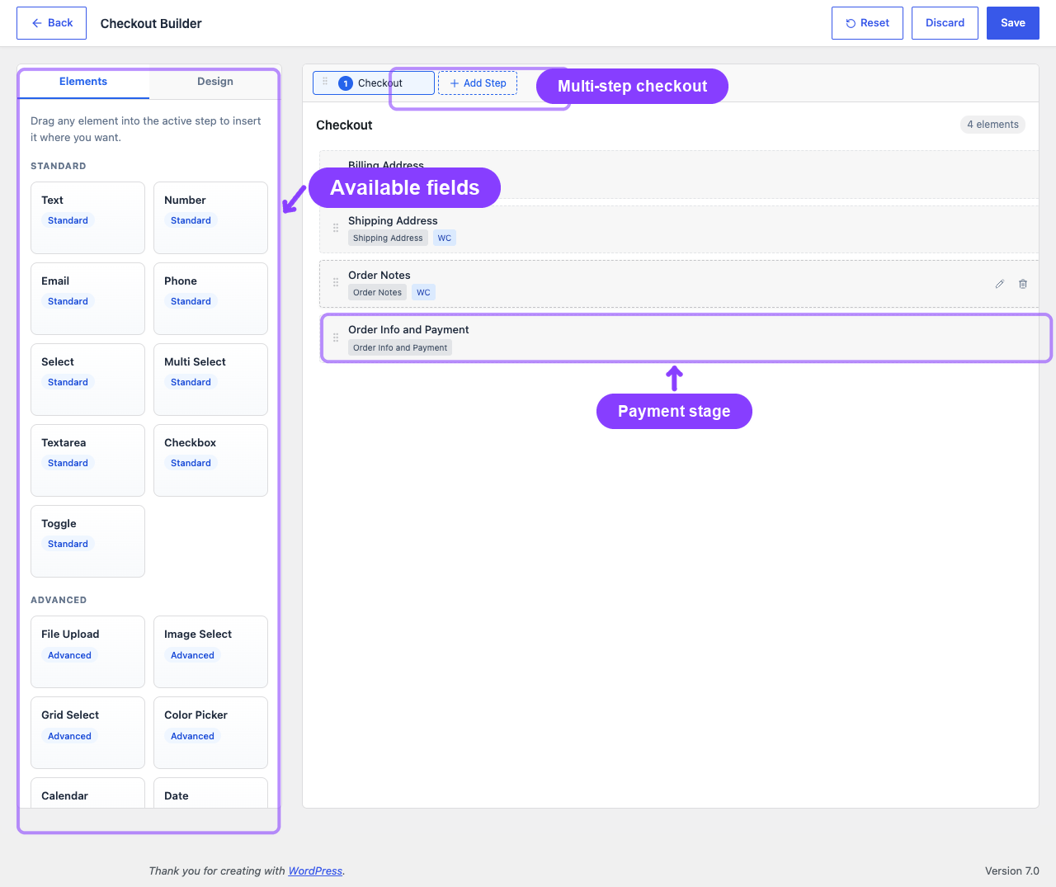The width and height of the screenshot is (1056, 887).
Task: Click the ADVANCED section label
Action: 59,600
